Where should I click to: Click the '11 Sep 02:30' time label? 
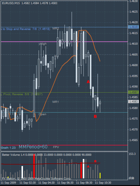(27, 182)
